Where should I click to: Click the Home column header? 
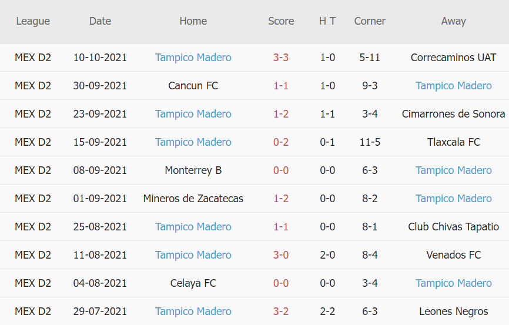click(x=193, y=21)
